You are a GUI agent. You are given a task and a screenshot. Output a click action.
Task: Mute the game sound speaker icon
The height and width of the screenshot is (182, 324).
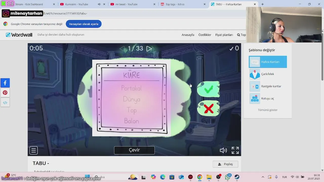(x=223, y=150)
